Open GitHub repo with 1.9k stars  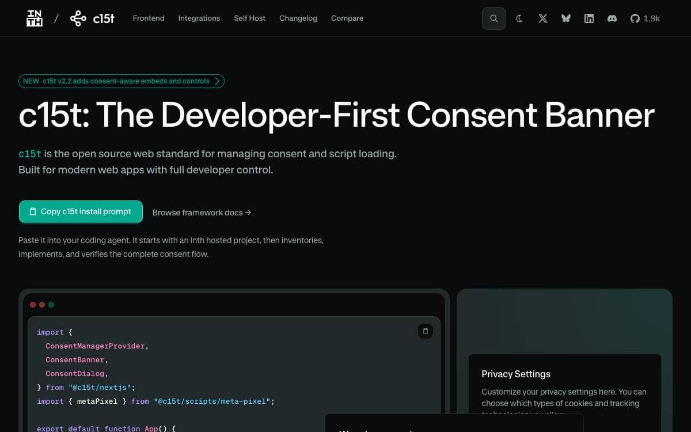[x=645, y=18]
